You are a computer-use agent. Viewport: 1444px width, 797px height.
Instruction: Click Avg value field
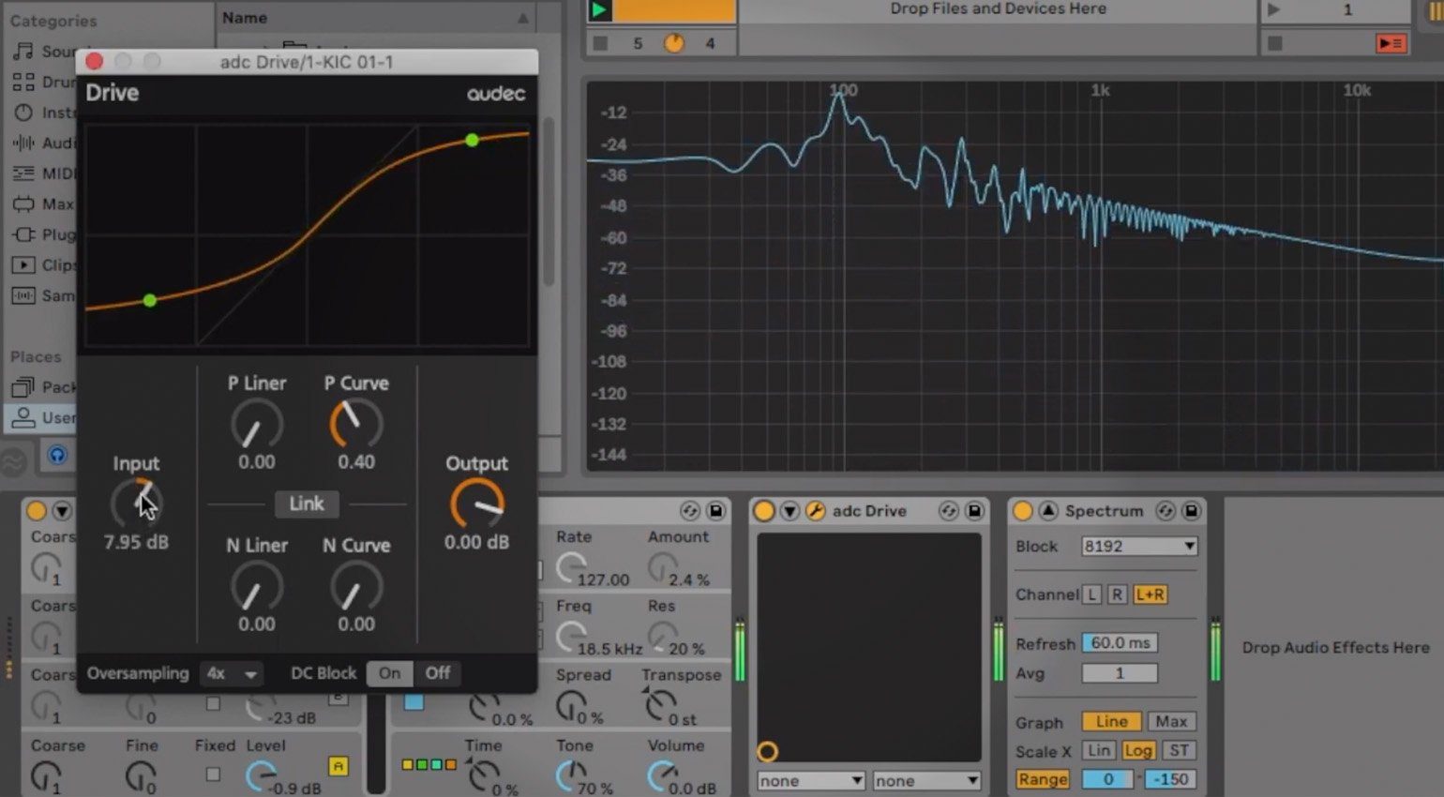tap(1120, 673)
